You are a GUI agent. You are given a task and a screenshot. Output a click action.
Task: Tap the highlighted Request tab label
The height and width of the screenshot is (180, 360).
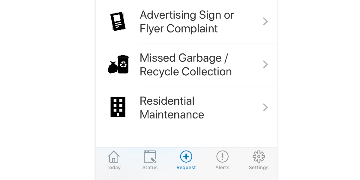point(186,167)
